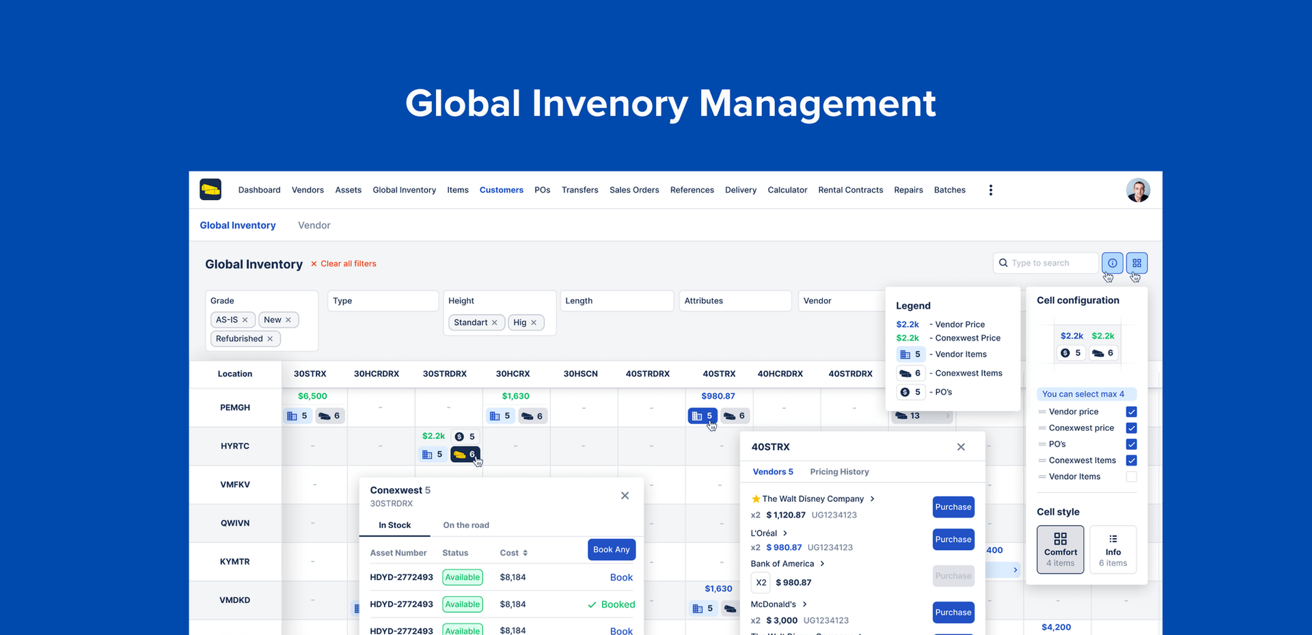1312x635 pixels.
Task: Remove the AS-IS grade filter chip
Action: pyautogui.click(x=245, y=320)
